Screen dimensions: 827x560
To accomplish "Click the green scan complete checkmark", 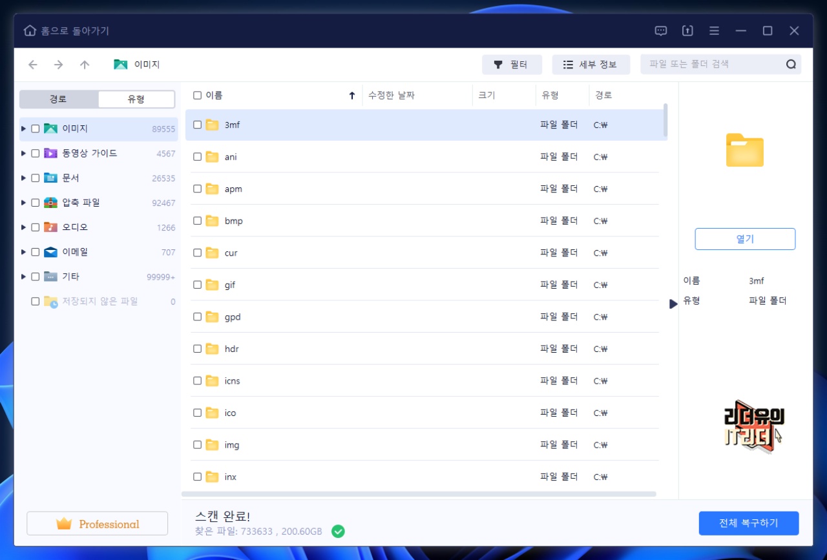I will [338, 532].
